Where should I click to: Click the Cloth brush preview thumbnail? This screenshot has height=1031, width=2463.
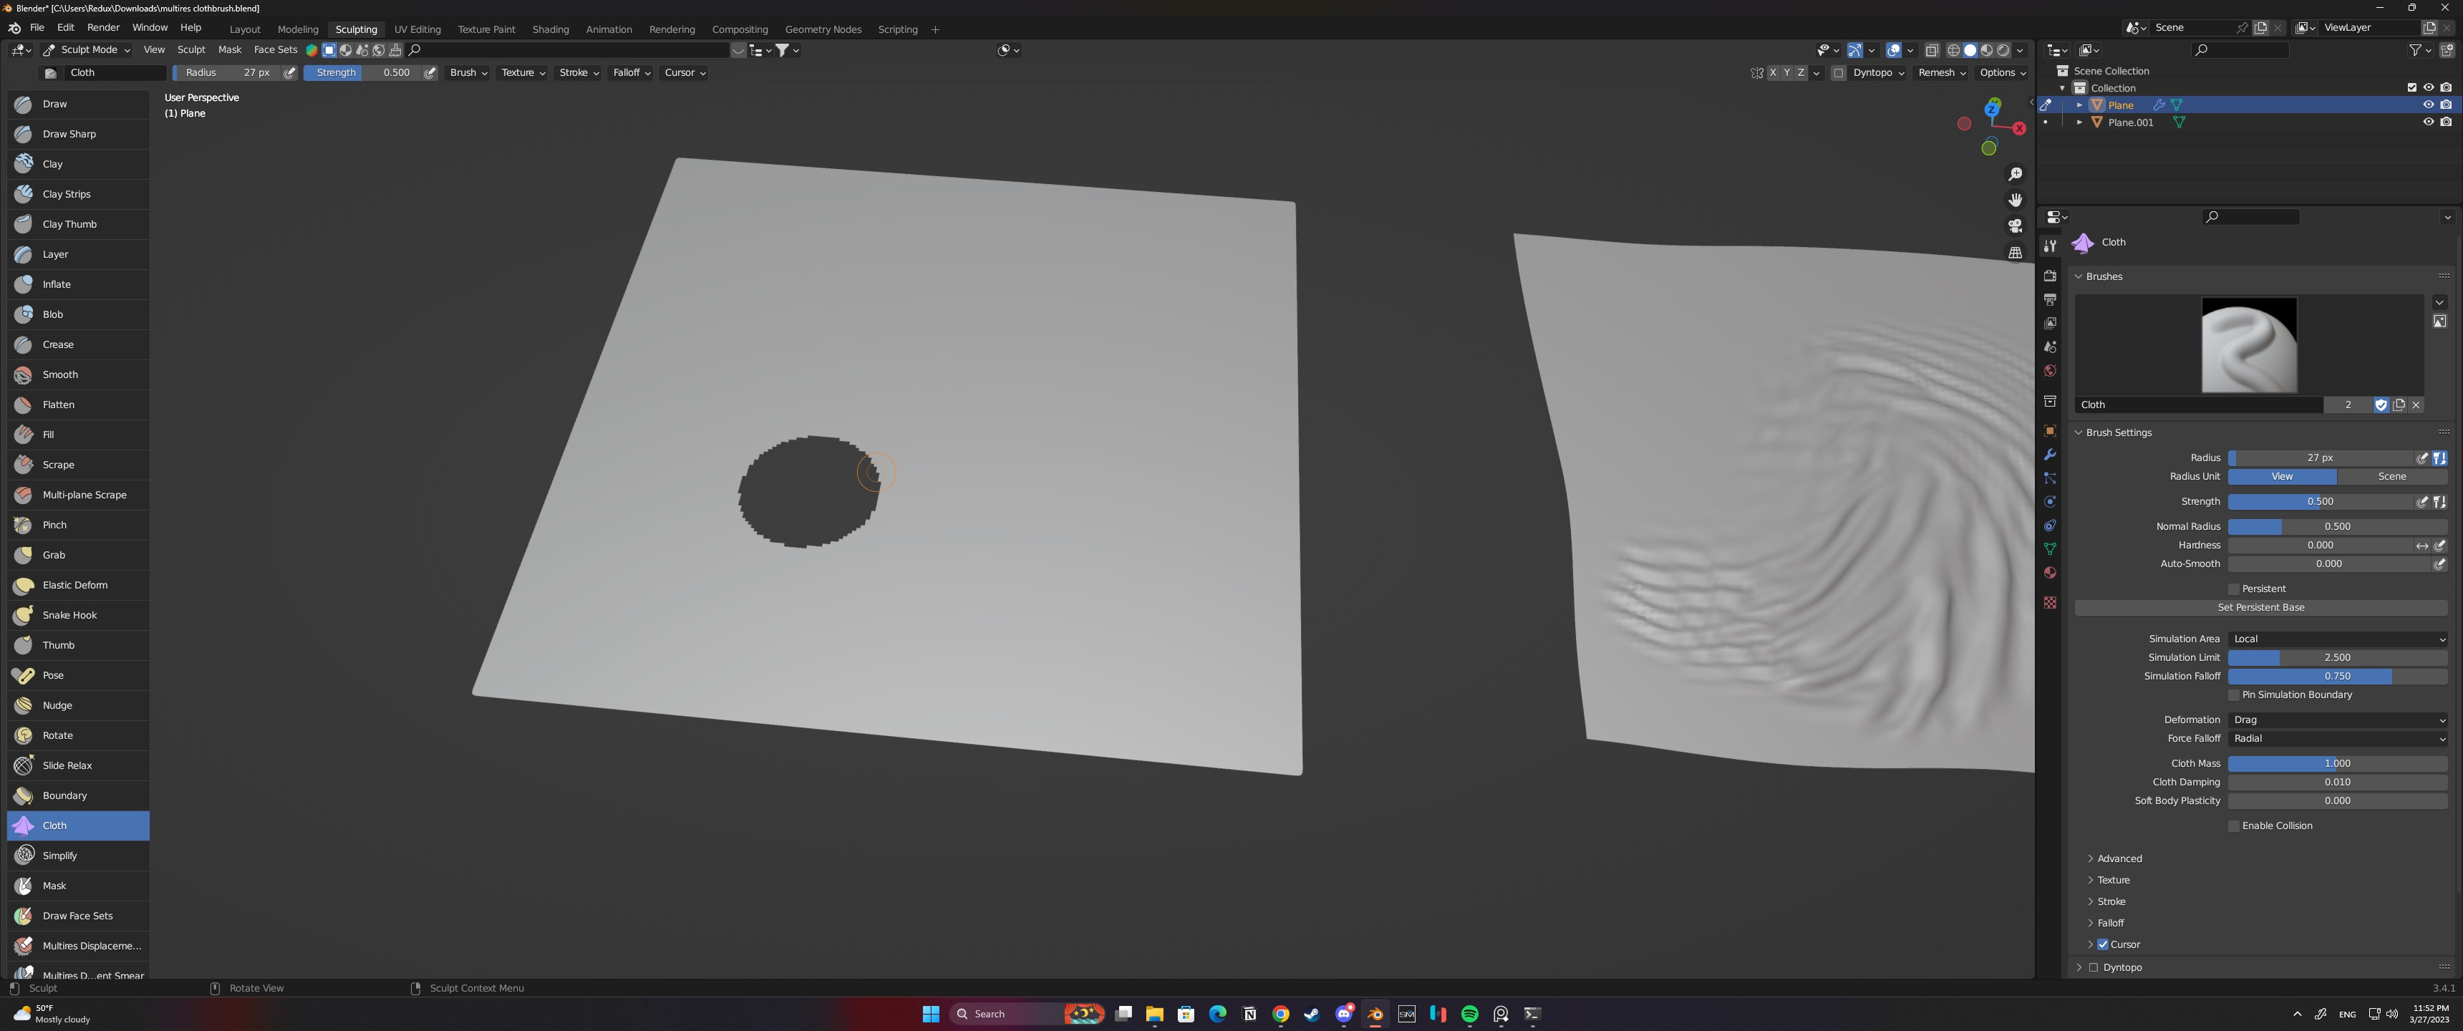click(2249, 345)
